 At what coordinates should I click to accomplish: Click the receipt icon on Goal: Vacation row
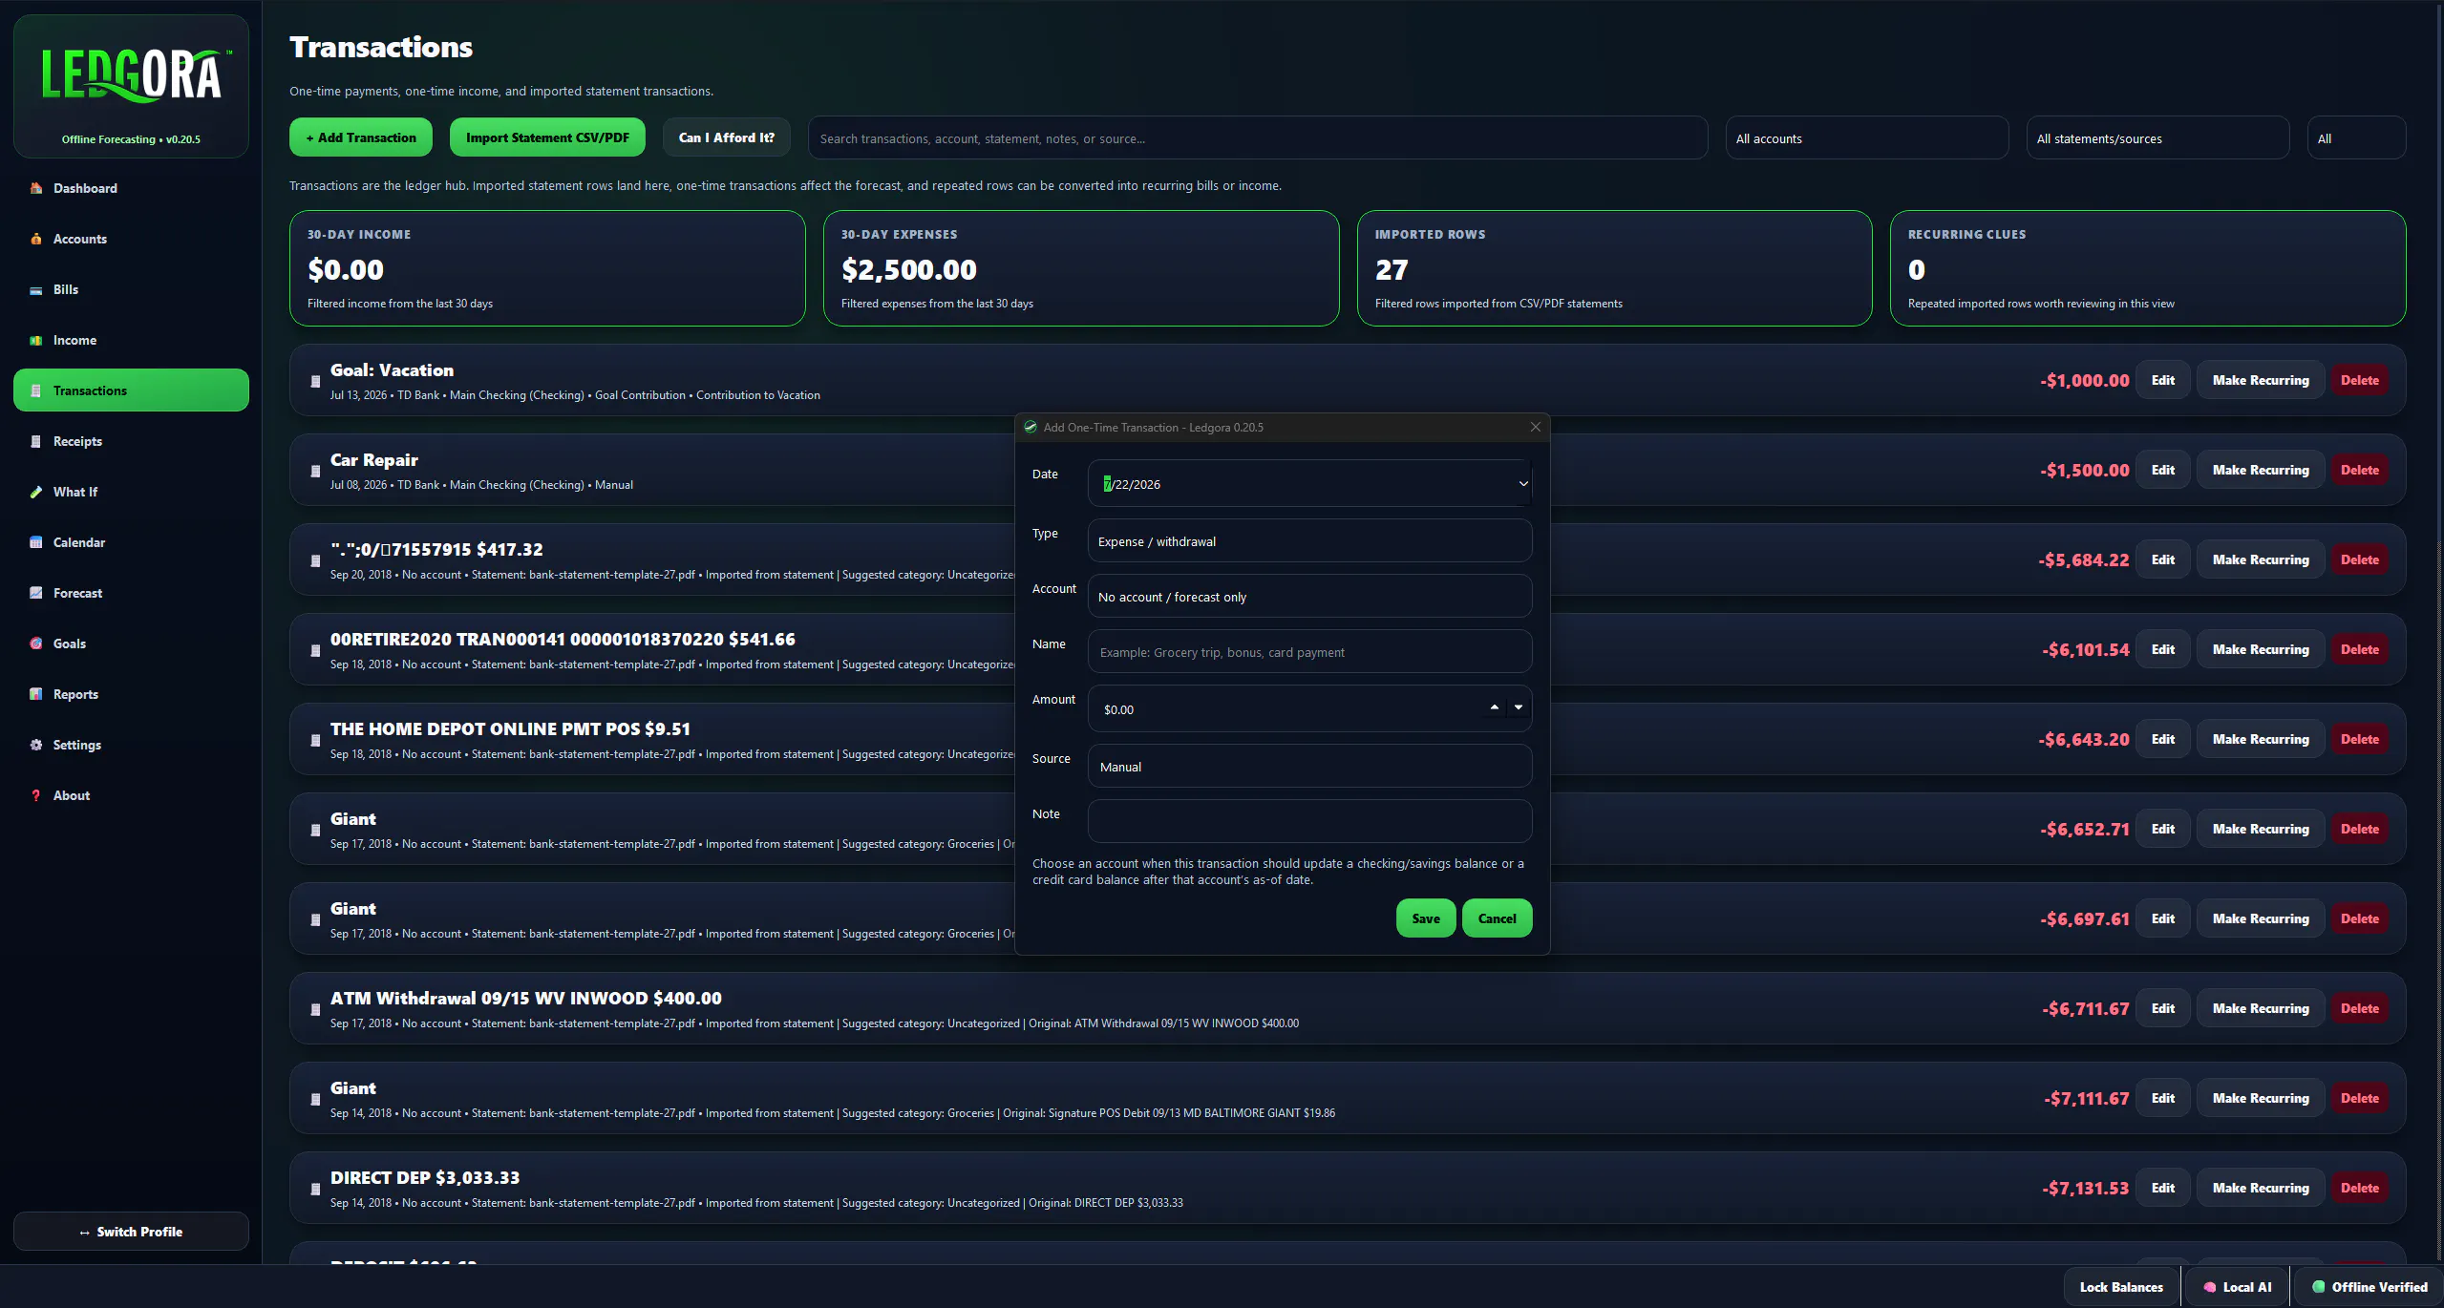point(315,381)
